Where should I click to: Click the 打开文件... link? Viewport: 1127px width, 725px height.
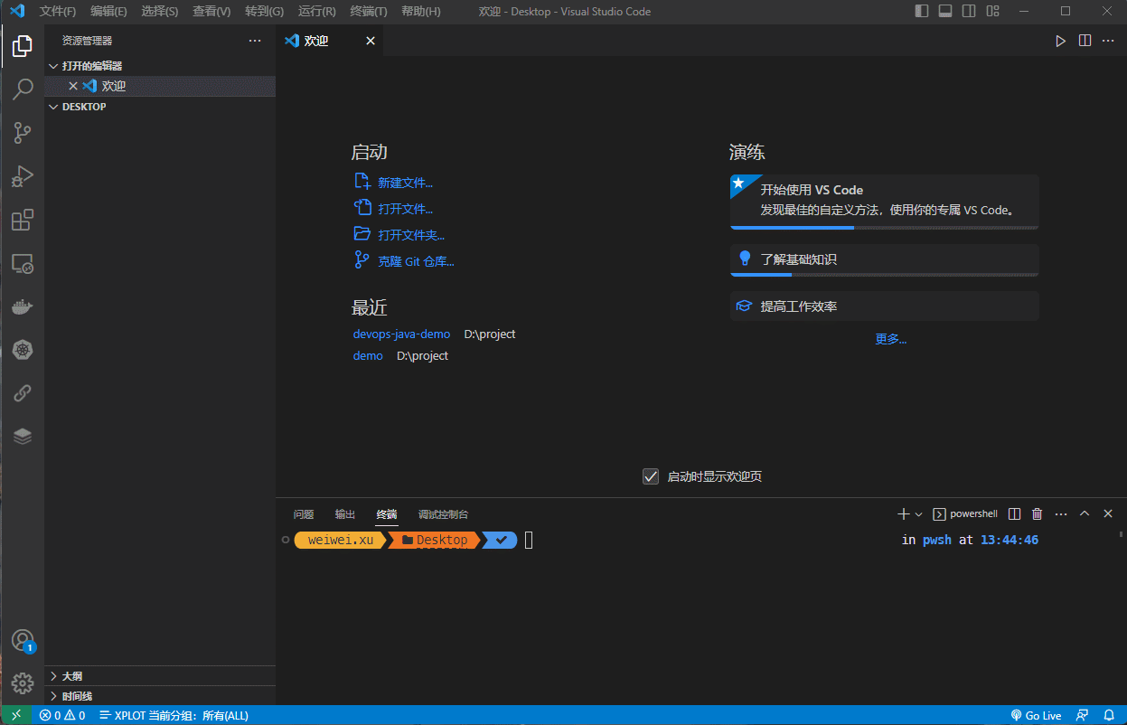click(406, 209)
